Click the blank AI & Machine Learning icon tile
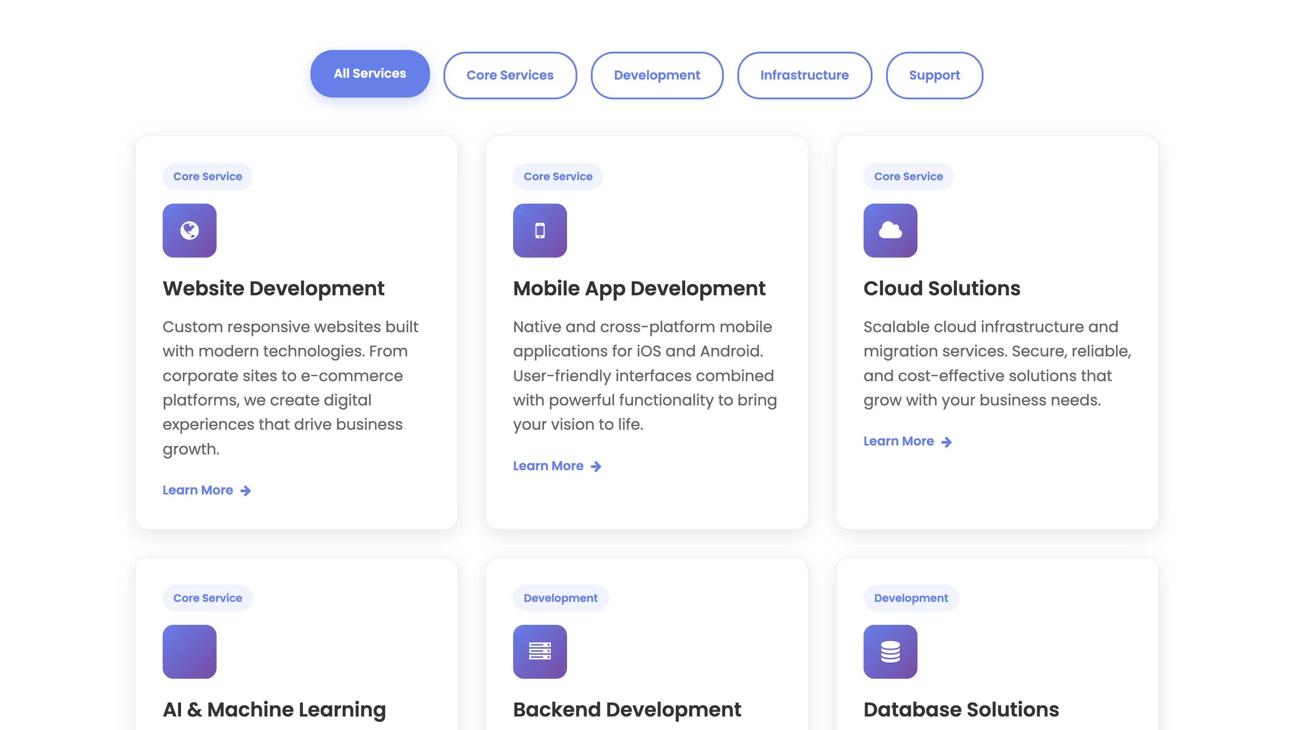Image resolution: width=1294 pixels, height=730 pixels. [x=189, y=652]
